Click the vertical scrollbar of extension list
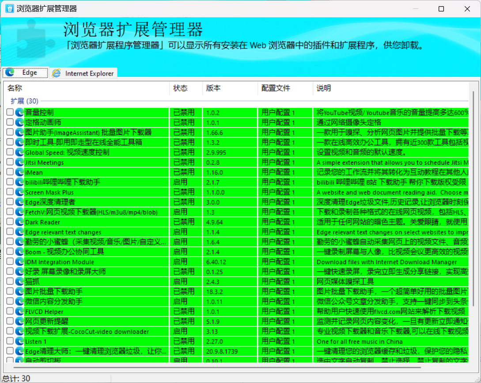The width and height of the screenshot is (481, 383). (473, 199)
